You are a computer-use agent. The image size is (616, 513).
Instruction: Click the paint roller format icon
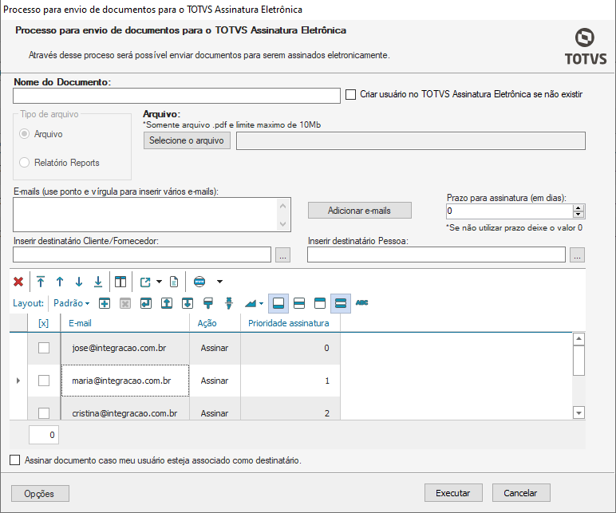pyautogui.click(x=208, y=303)
